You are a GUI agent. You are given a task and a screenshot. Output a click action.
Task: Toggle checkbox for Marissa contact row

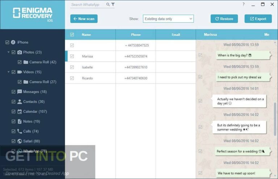[72, 56]
